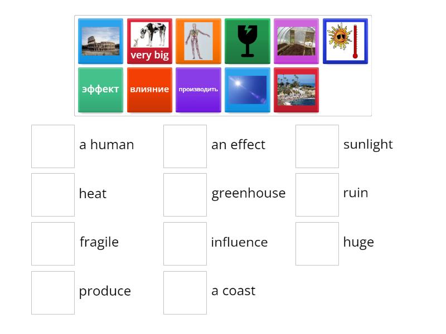
Task: Pick the human body anatomy tile
Action: pyautogui.click(x=198, y=41)
